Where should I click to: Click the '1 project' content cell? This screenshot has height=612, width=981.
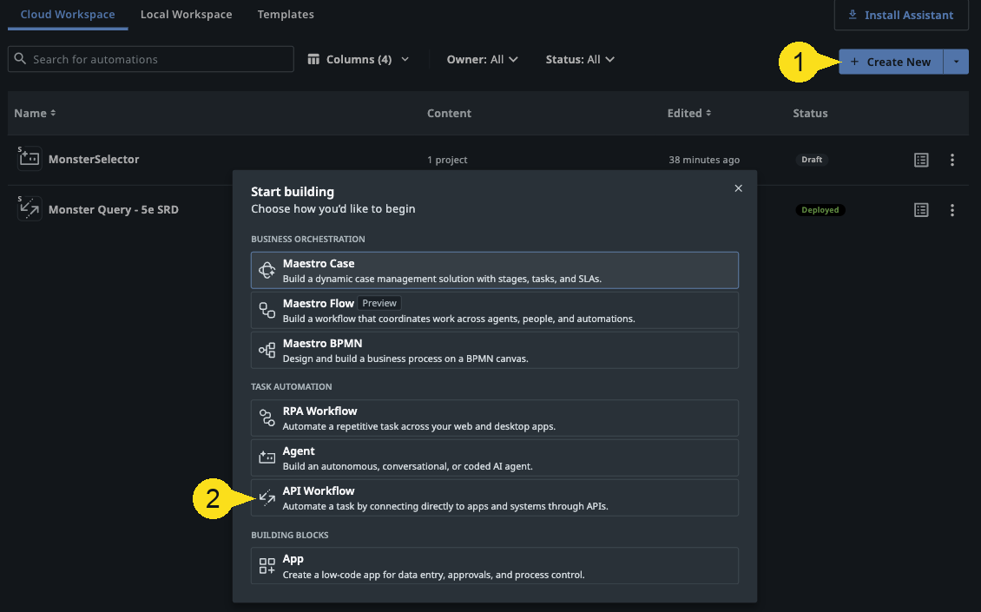tap(447, 160)
